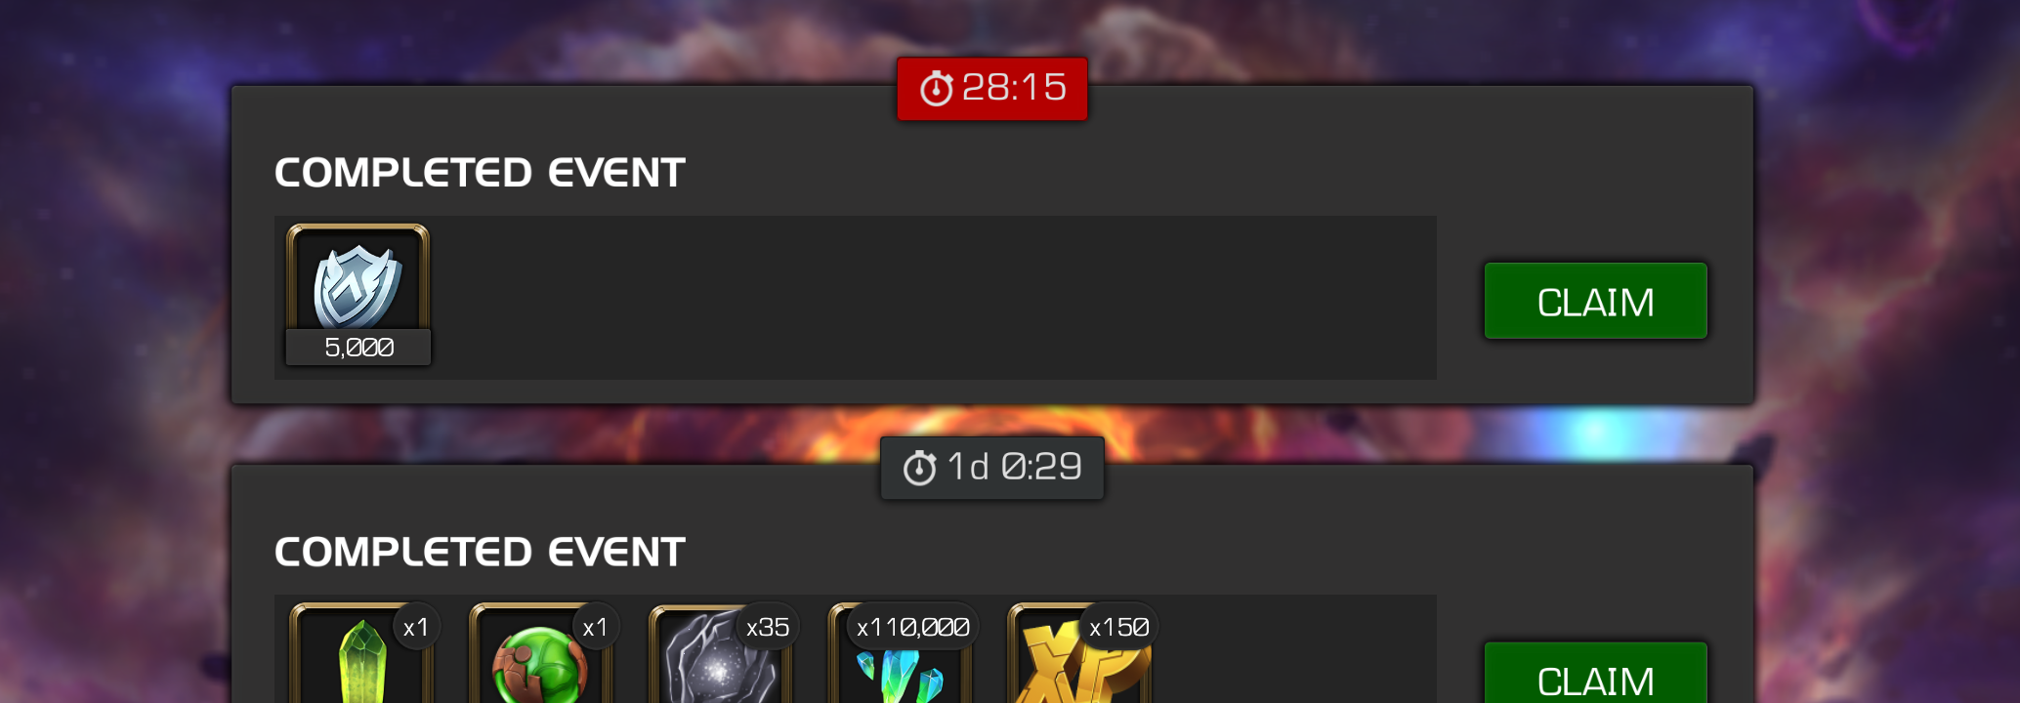
Task: Click the lower CLAIM button
Action: tap(1595, 674)
